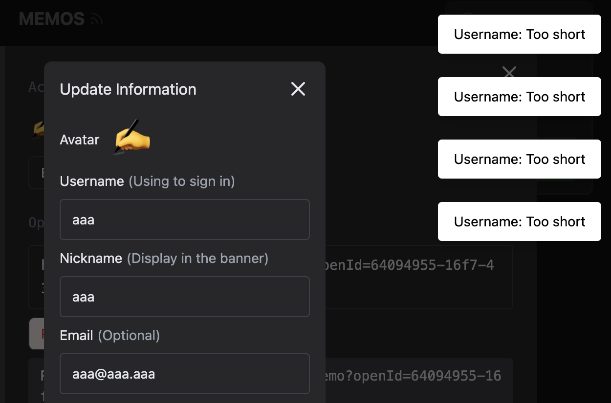Close the Update Information dialog
Viewport: 611px width, 403px height.
tap(298, 89)
